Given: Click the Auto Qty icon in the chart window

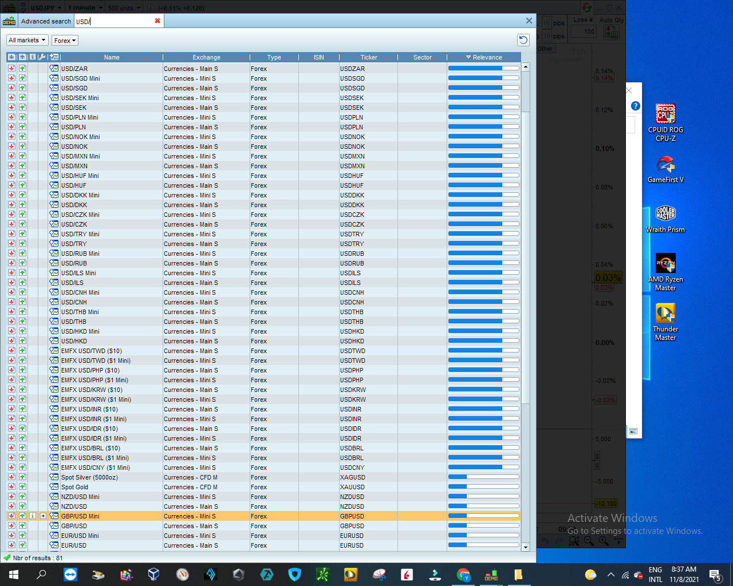Looking at the screenshot, I should click(x=612, y=32).
